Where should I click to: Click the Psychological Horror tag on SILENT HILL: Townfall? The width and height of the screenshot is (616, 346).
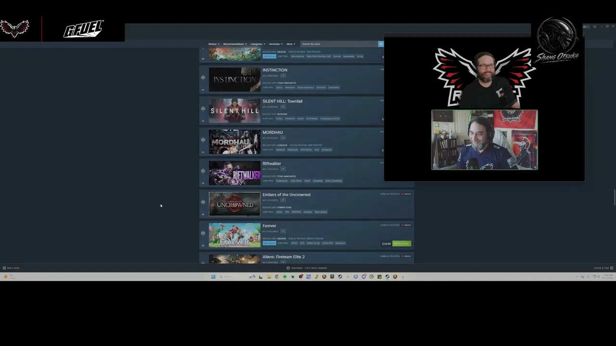pos(330,119)
